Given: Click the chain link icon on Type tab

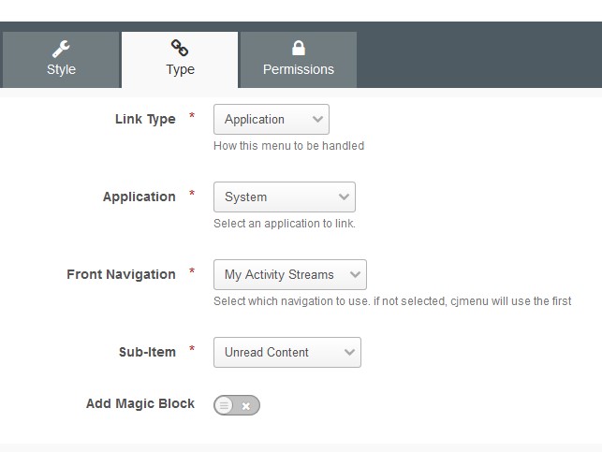Looking at the screenshot, I should [180, 48].
